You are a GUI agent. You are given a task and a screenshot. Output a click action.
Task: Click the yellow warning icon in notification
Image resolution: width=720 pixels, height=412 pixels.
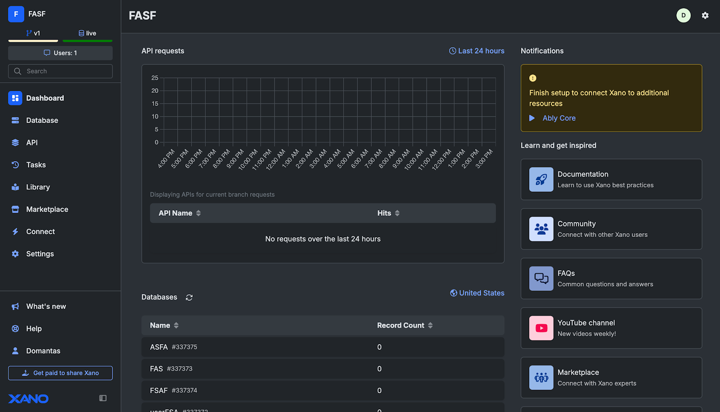(533, 78)
